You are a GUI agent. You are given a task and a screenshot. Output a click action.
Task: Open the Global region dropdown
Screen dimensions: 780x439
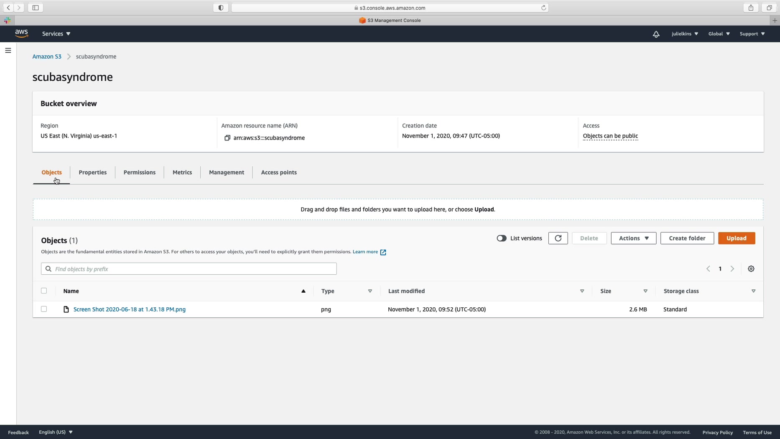pyautogui.click(x=719, y=34)
